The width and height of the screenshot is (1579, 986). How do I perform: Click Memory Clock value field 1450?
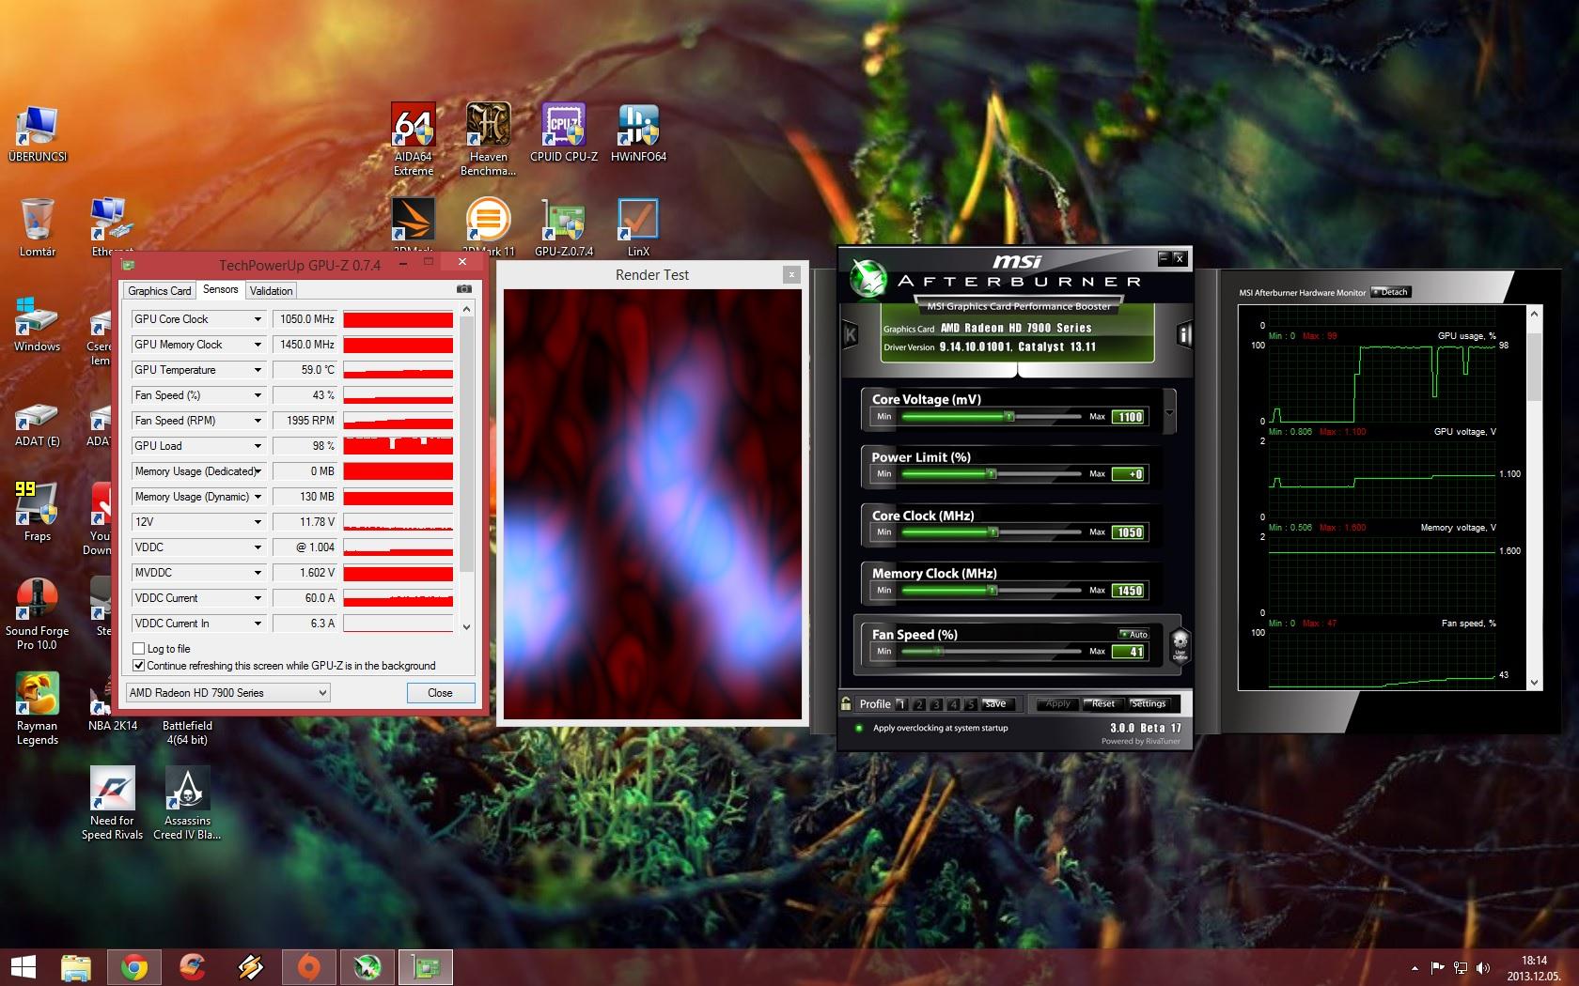tap(1128, 591)
